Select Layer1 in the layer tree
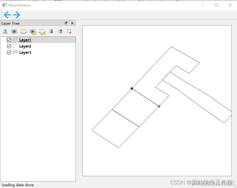 click(x=25, y=40)
